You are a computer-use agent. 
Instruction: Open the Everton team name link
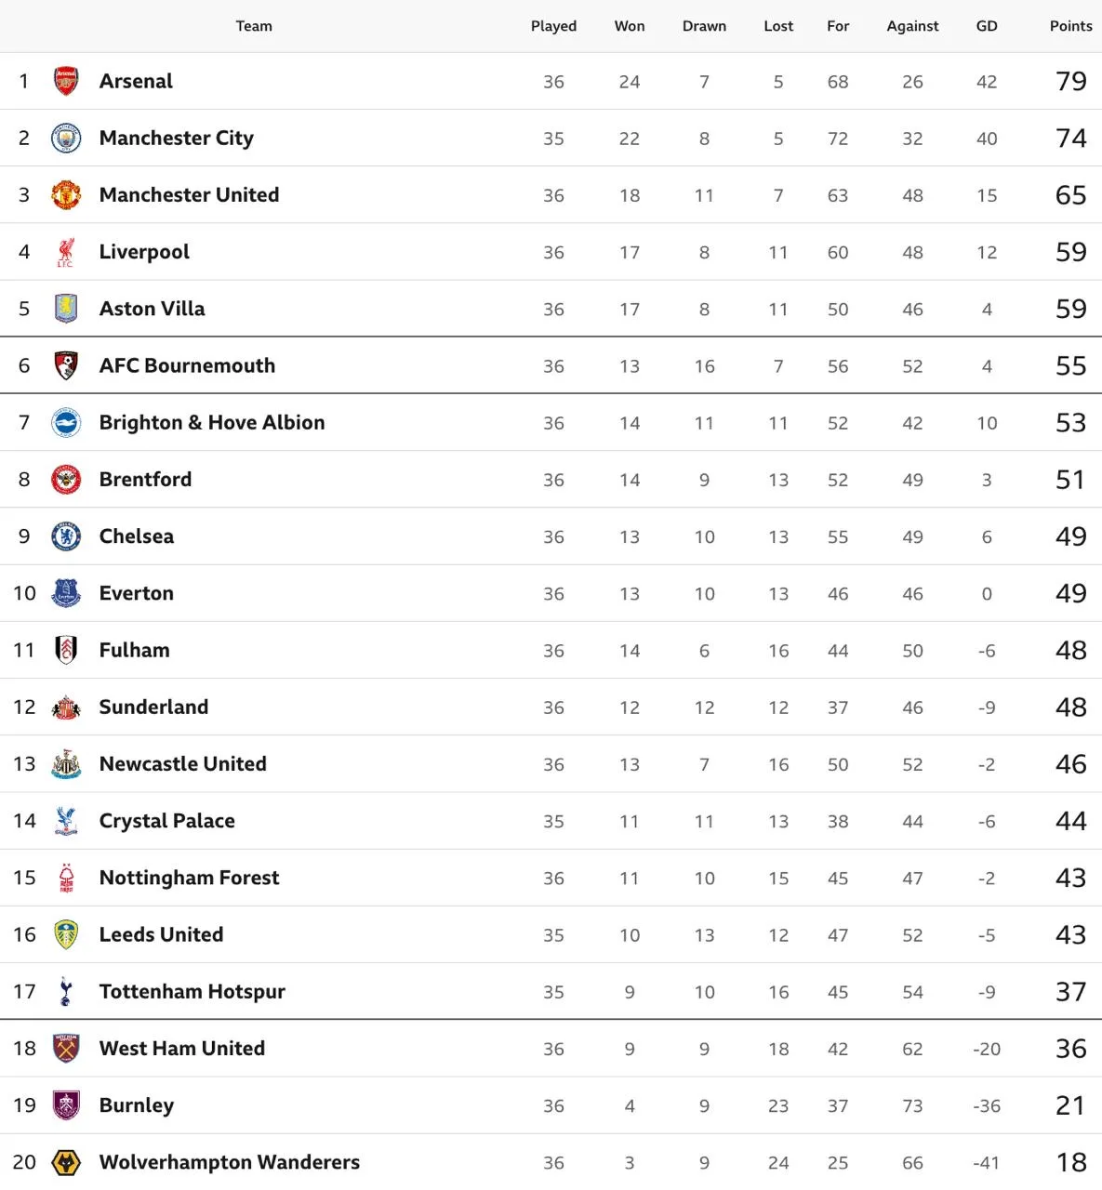[137, 593]
